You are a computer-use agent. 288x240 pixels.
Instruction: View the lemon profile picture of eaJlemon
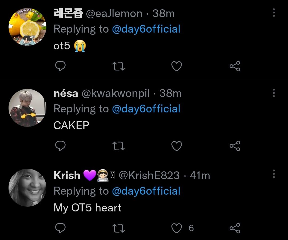[27, 27]
